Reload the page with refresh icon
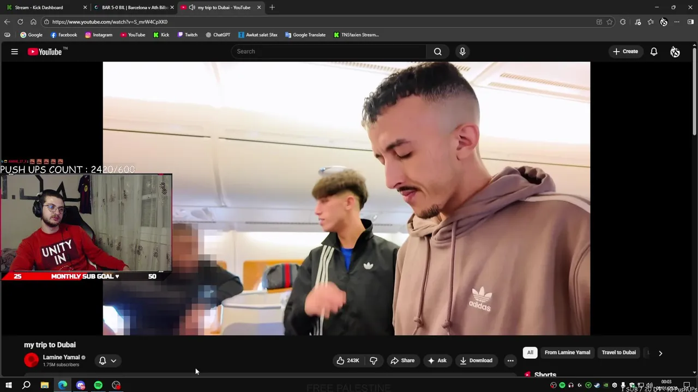The image size is (698, 392). [20, 22]
